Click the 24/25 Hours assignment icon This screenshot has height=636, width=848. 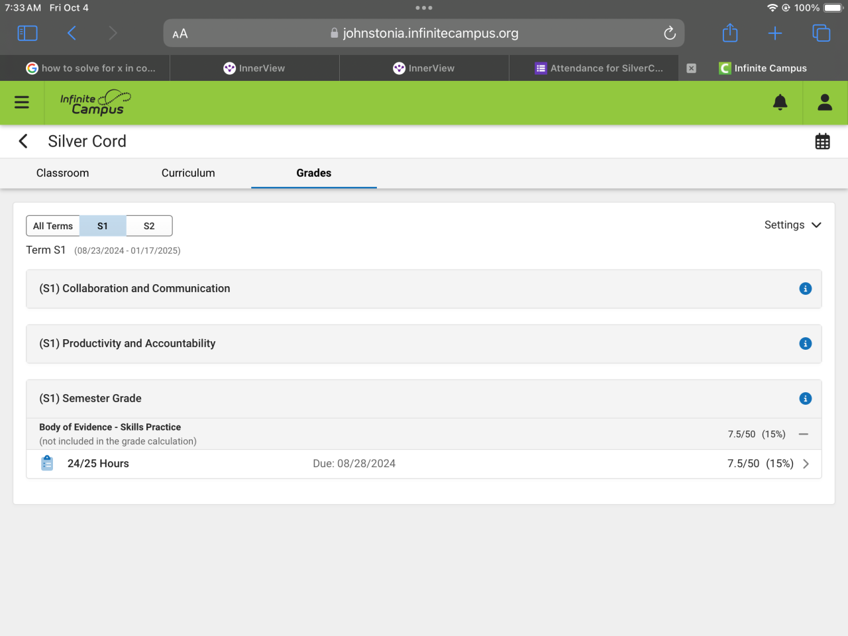(47, 463)
